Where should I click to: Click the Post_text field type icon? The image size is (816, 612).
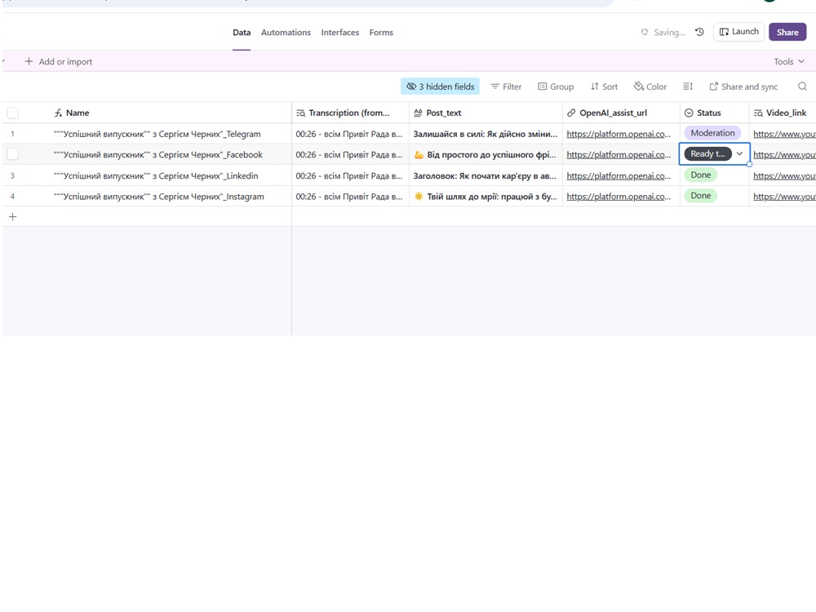[x=418, y=113]
